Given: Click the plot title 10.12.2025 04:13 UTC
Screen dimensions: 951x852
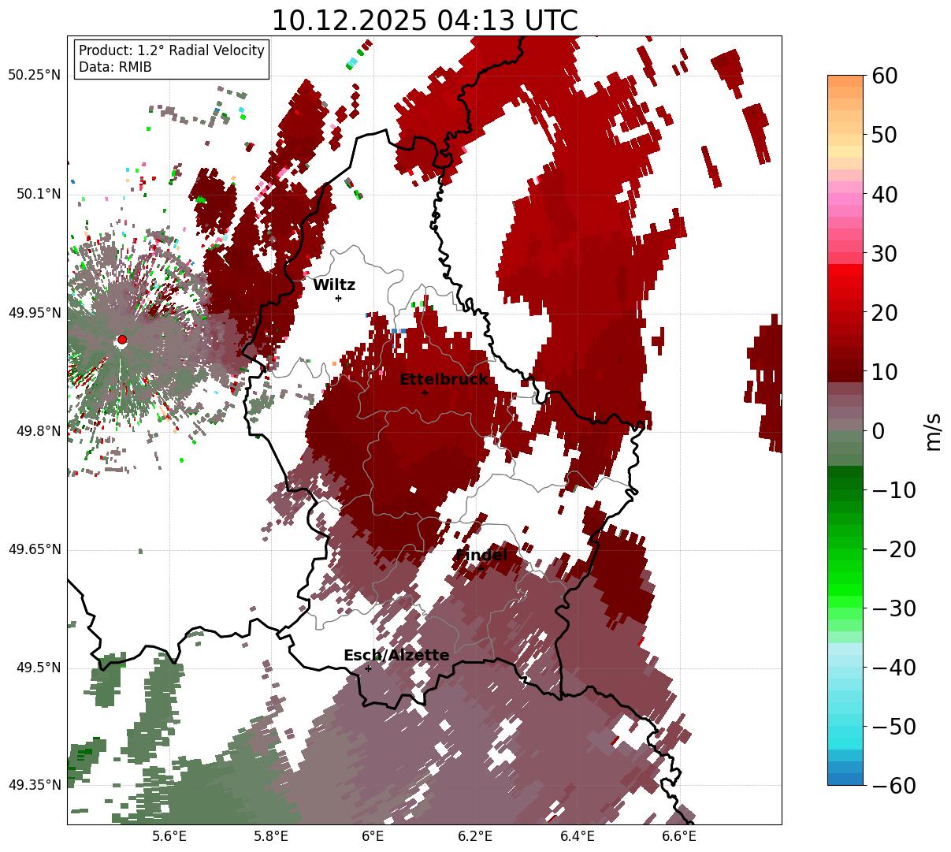Looking at the screenshot, I should 424,20.
